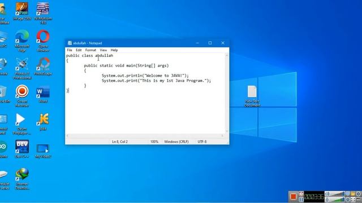Click the recorder's speaker icon
The height and width of the screenshot is (203, 362).
tap(327, 194)
